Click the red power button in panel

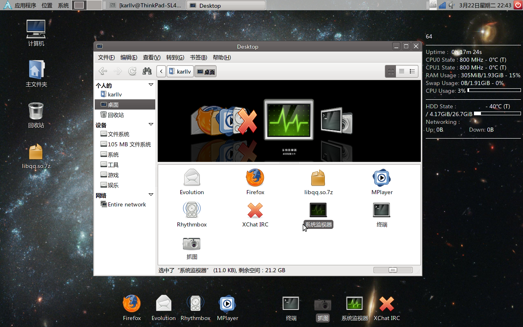click(518, 5)
